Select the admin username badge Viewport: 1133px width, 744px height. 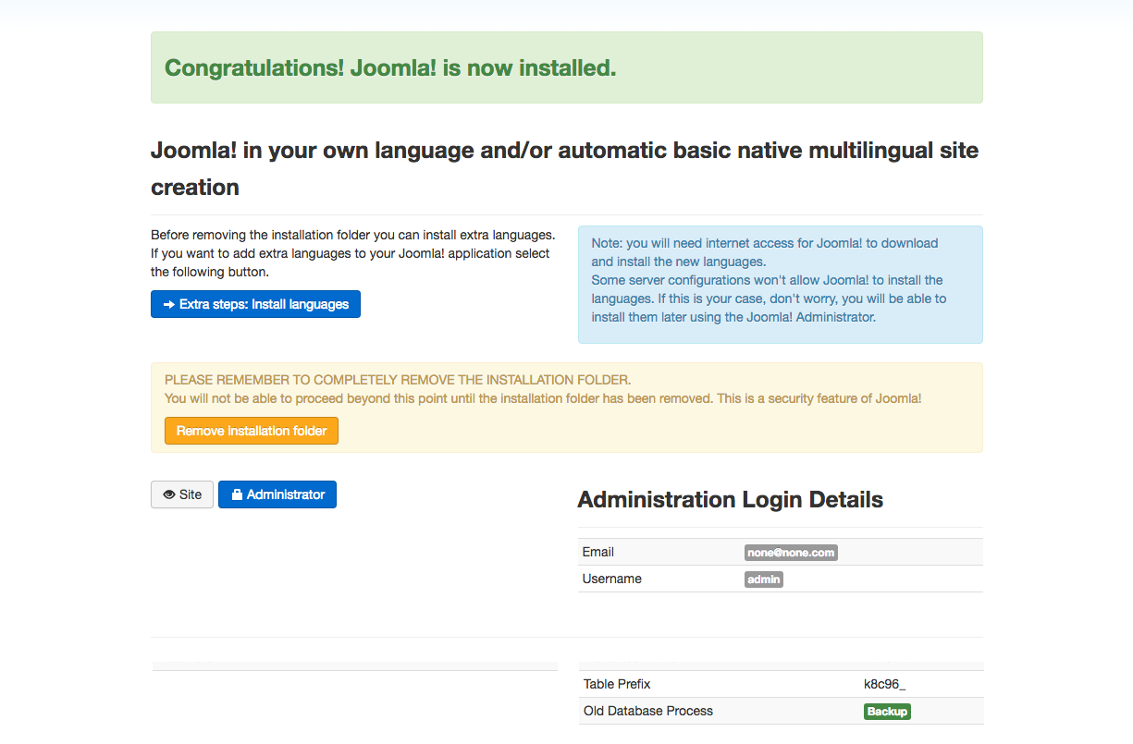764,579
